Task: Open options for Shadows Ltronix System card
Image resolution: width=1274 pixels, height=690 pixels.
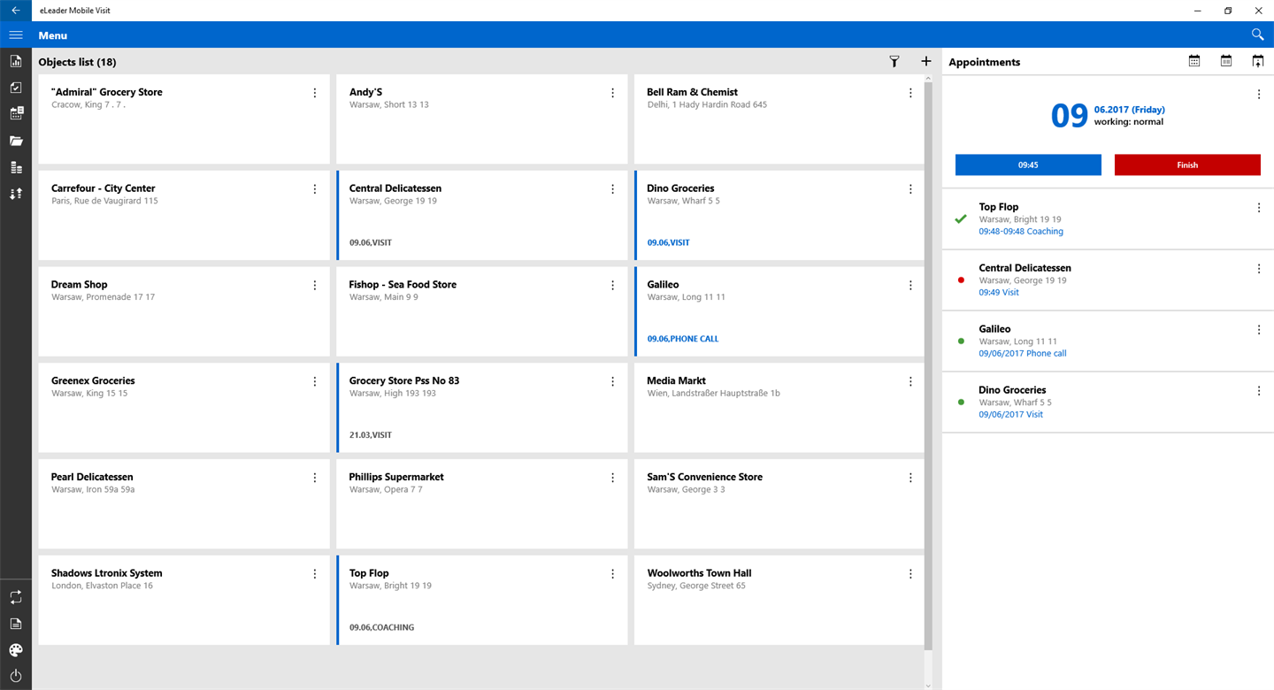Action: click(315, 574)
